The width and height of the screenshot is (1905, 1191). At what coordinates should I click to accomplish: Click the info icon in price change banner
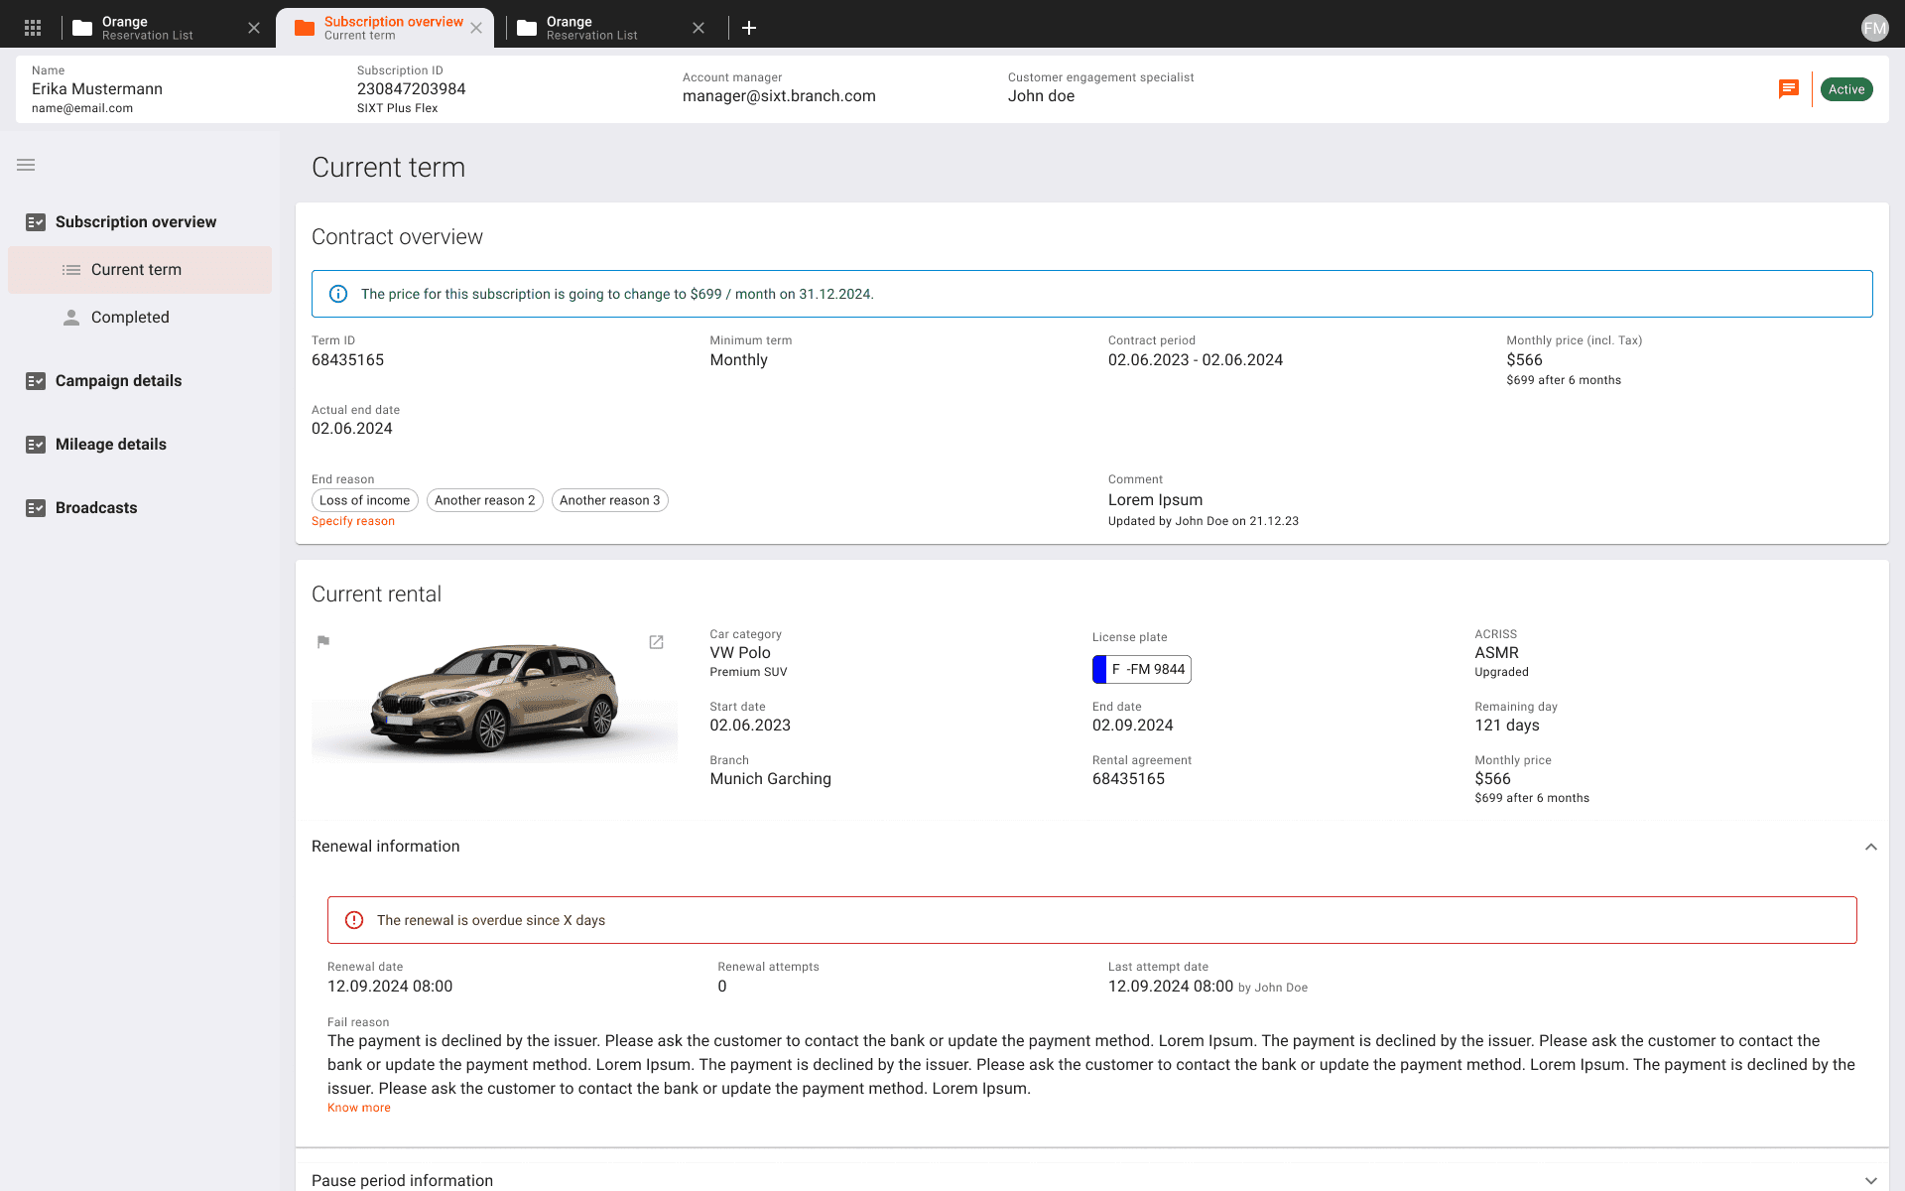(338, 294)
